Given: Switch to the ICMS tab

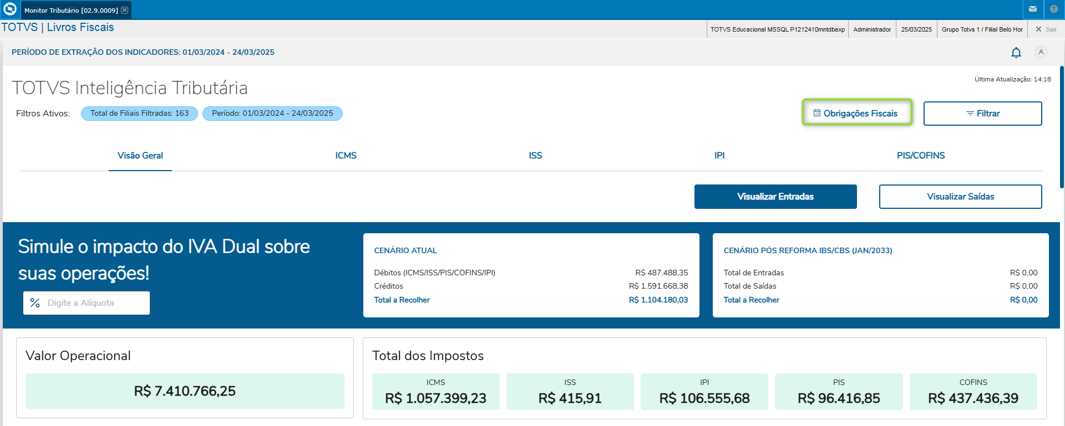Looking at the screenshot, I should [346, 156].
